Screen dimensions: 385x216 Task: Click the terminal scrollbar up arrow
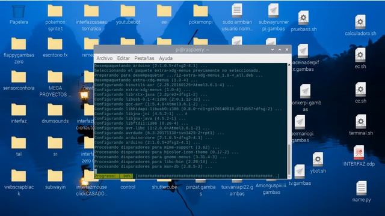click(x=289, y=65)
